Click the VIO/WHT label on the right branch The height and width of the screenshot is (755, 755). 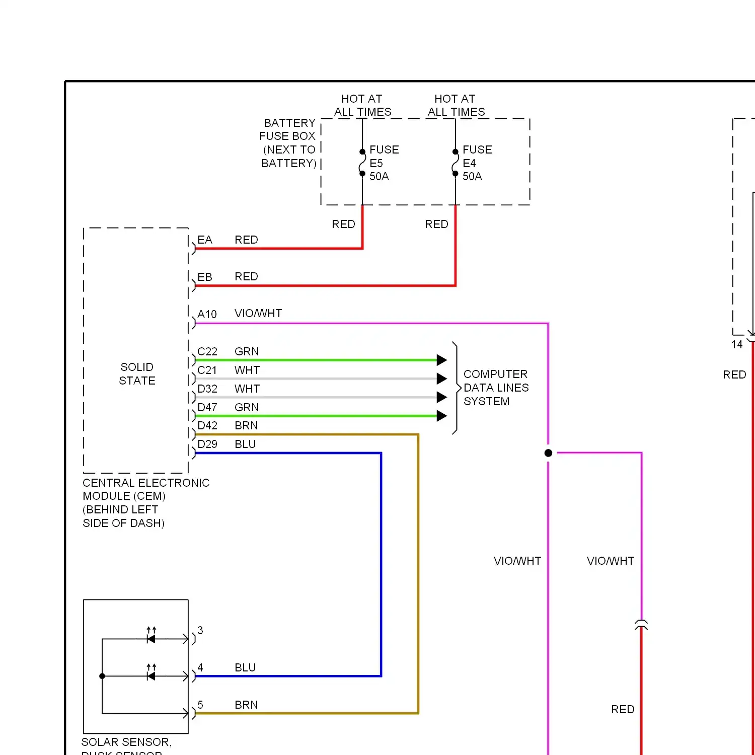611,561
